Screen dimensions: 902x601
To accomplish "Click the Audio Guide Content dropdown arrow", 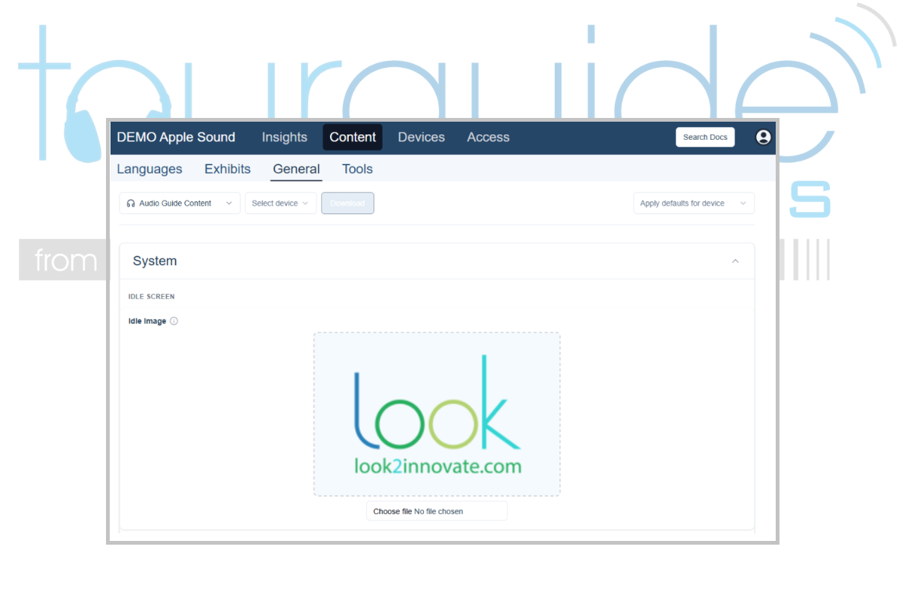I will coord(229,204).
